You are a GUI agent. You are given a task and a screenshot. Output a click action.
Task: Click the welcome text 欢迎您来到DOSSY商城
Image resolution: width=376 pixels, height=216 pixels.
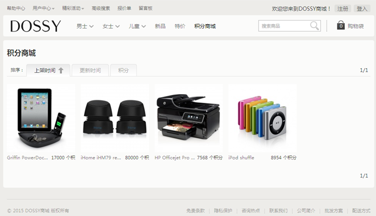(301, 9)
